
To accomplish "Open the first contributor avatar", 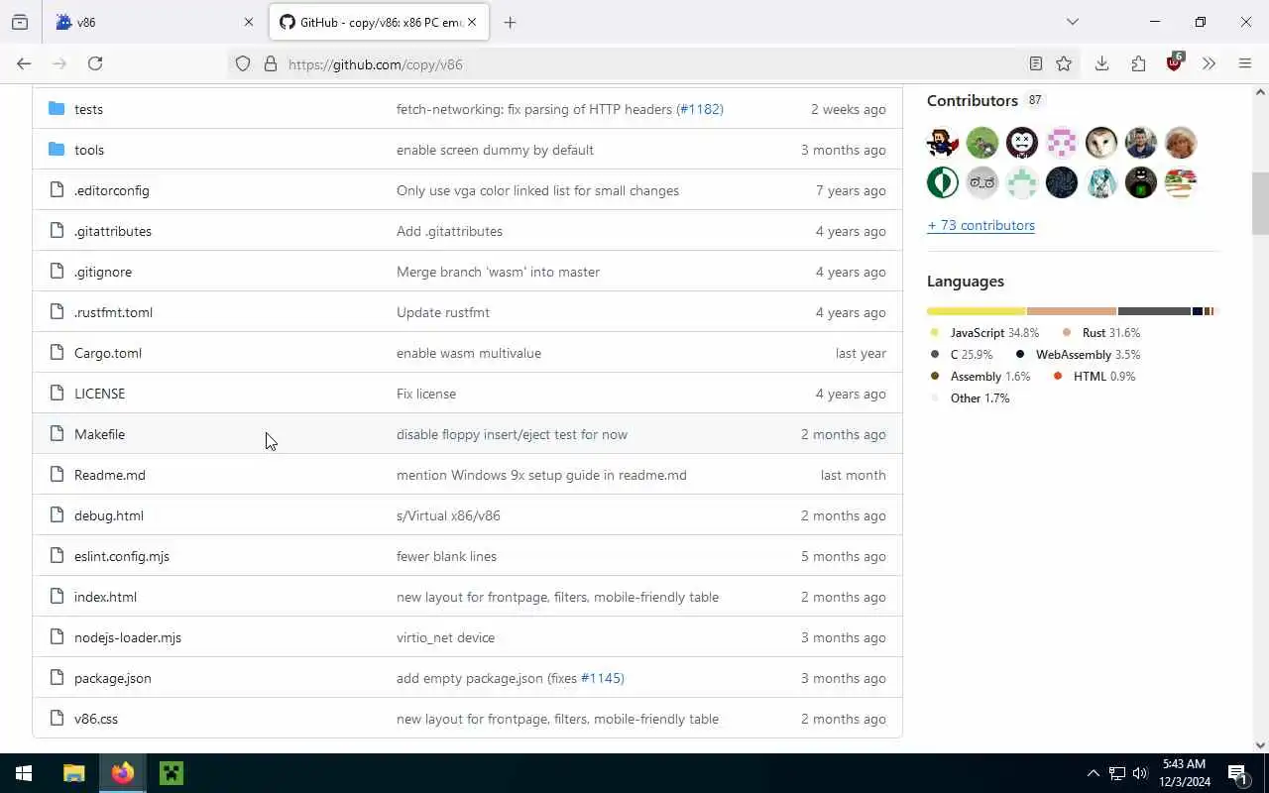I will coord(943,143).
